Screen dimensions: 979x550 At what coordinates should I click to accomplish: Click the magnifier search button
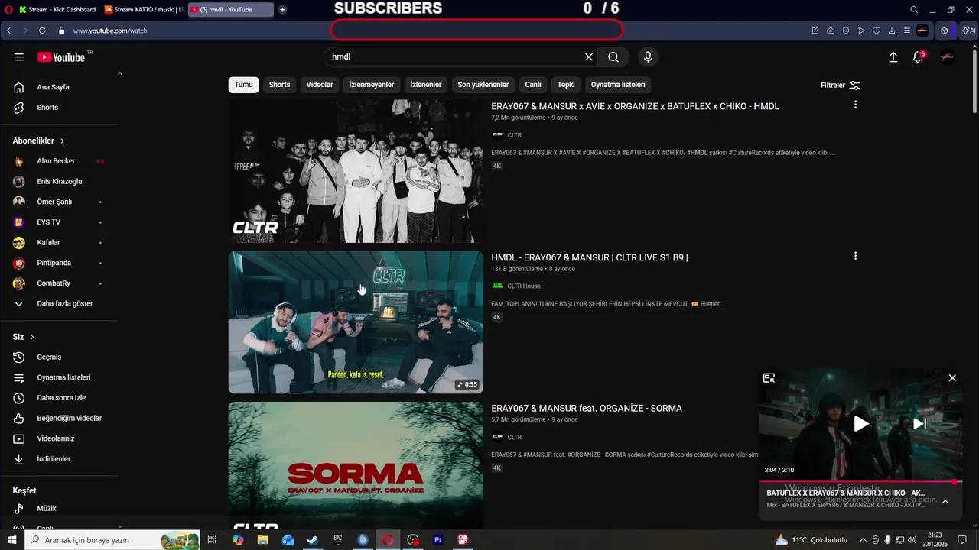(613, 57)
